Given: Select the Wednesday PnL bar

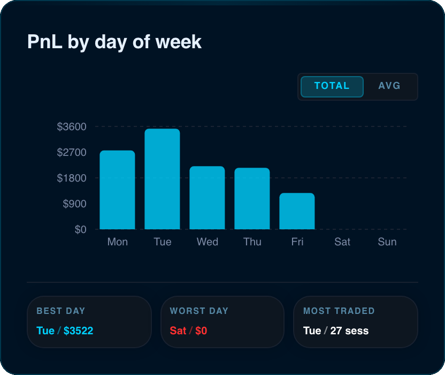Looking at the screenshot, I should pos(207,198).
